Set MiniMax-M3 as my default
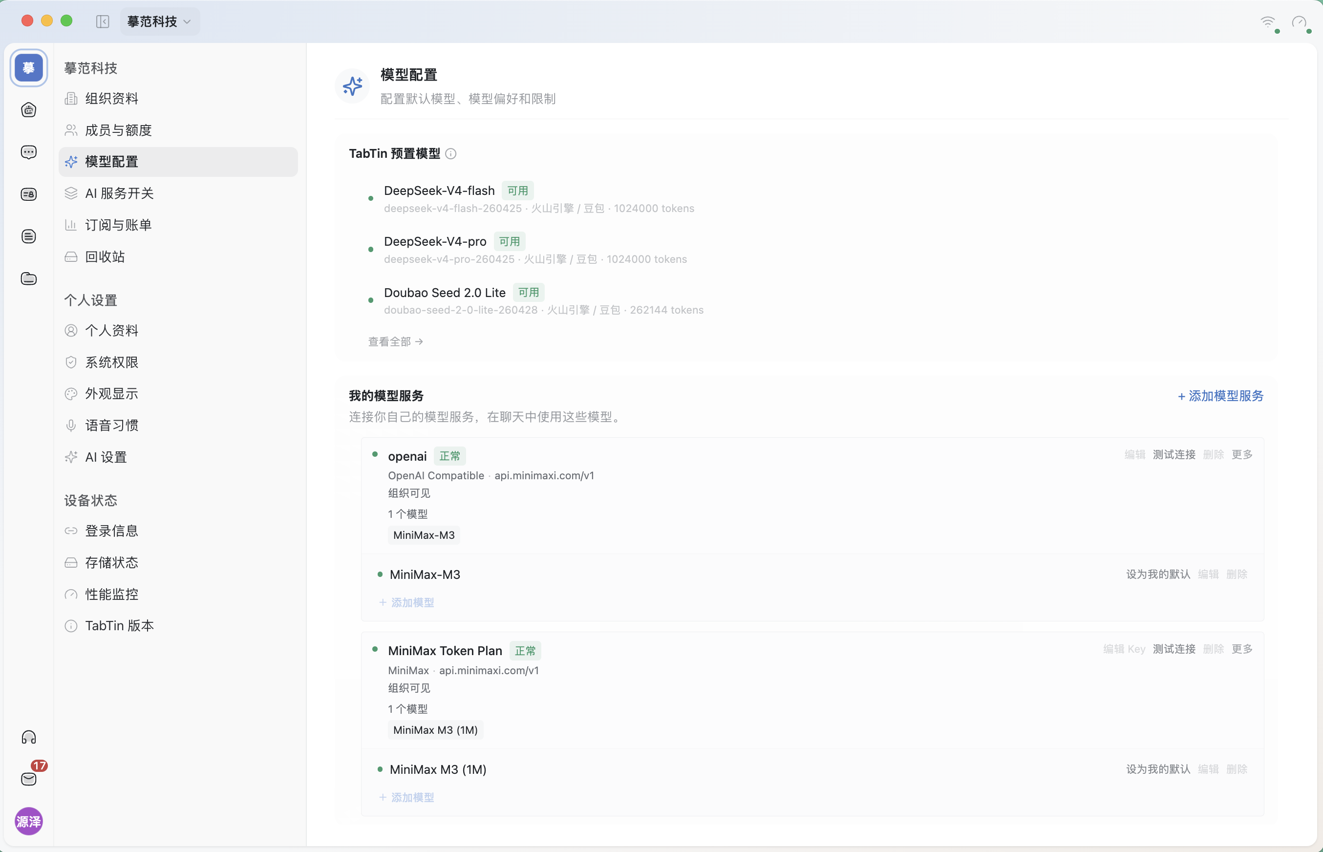 pos(1158,575)
